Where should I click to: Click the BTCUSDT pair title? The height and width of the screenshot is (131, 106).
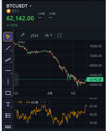pyautogui.click(x=17, y=6)
